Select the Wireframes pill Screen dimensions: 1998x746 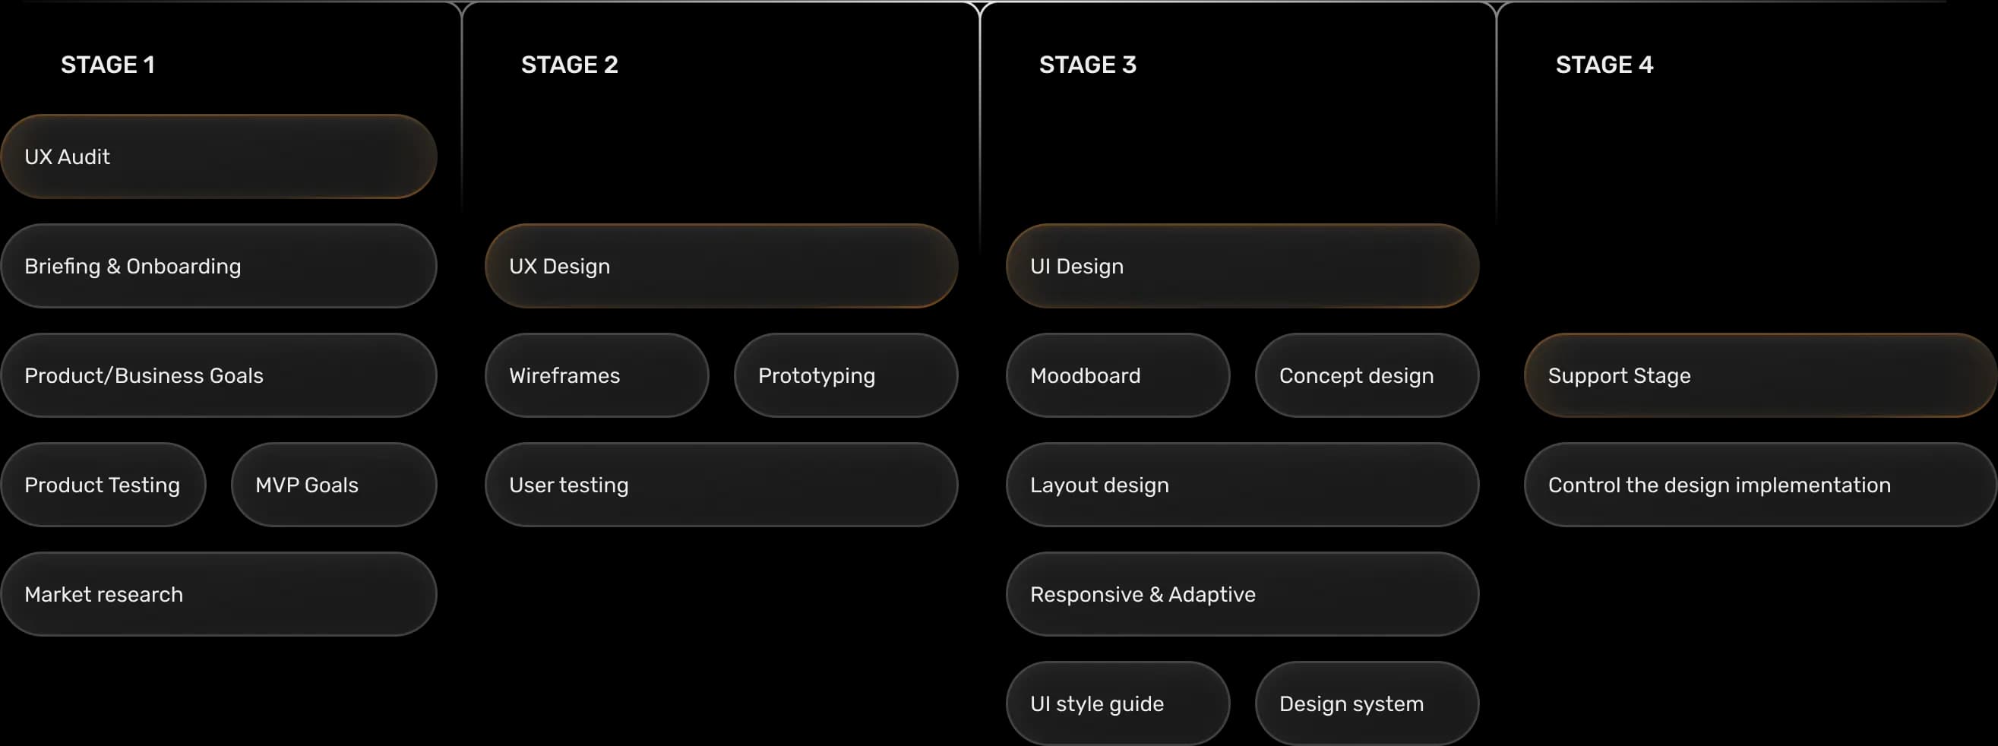click(x=597, y=375)
